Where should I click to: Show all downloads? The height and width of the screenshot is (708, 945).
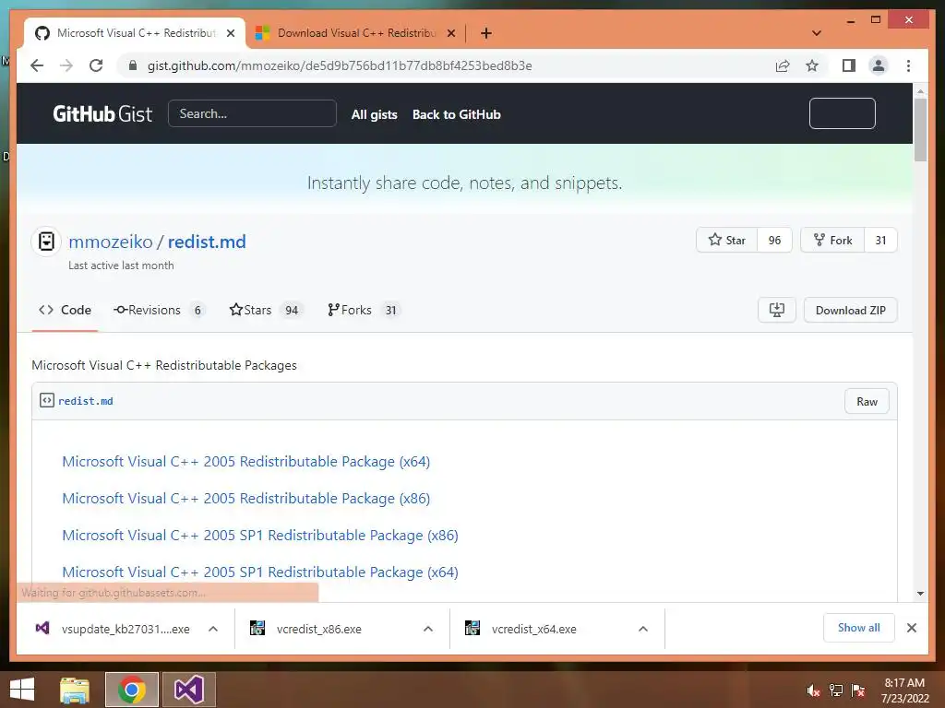tap(859, 628)
